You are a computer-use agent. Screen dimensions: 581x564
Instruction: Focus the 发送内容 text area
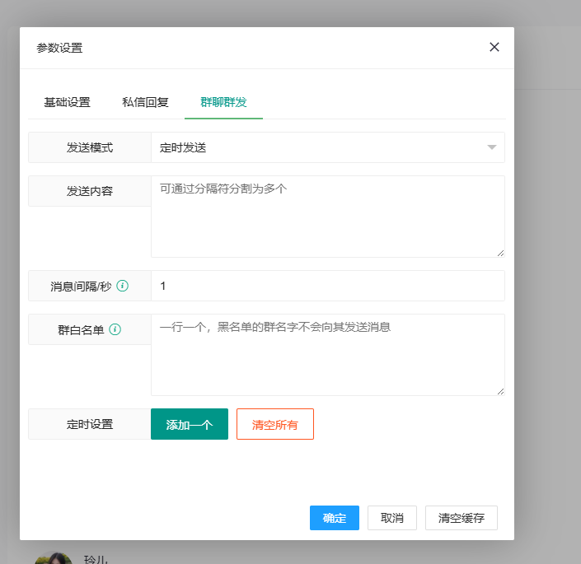click(x=327, y=216)
